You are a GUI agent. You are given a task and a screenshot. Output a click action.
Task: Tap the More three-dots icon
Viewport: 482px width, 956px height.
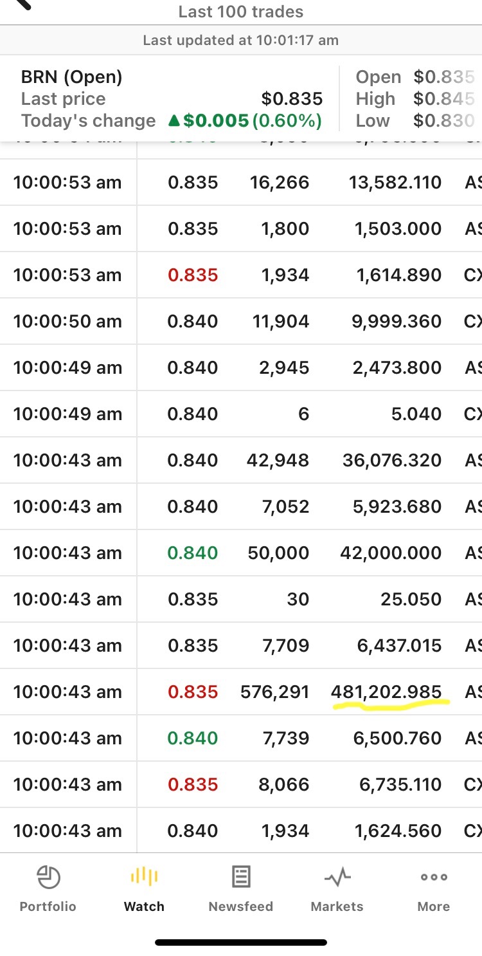pos(434,878)
